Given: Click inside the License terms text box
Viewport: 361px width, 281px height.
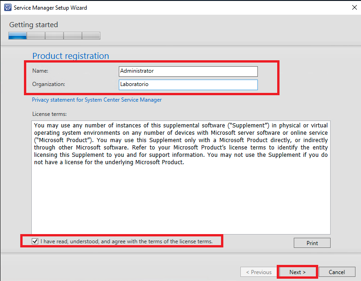Looking at the screenshot, I should (x=180, y=178).
